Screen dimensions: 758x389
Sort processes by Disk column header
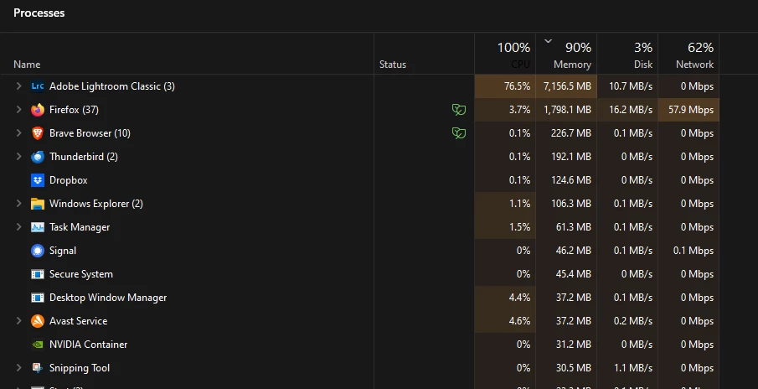tap(627, 54)
